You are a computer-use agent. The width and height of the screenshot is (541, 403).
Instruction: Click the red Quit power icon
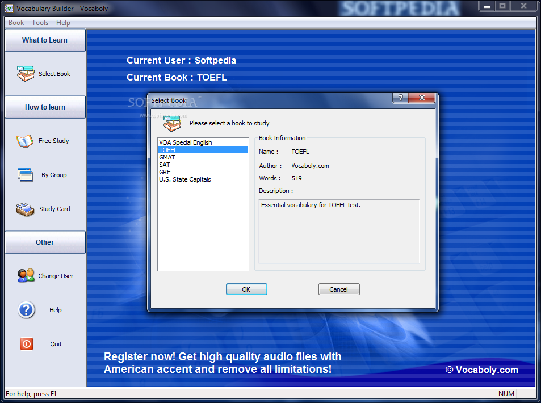27,343
